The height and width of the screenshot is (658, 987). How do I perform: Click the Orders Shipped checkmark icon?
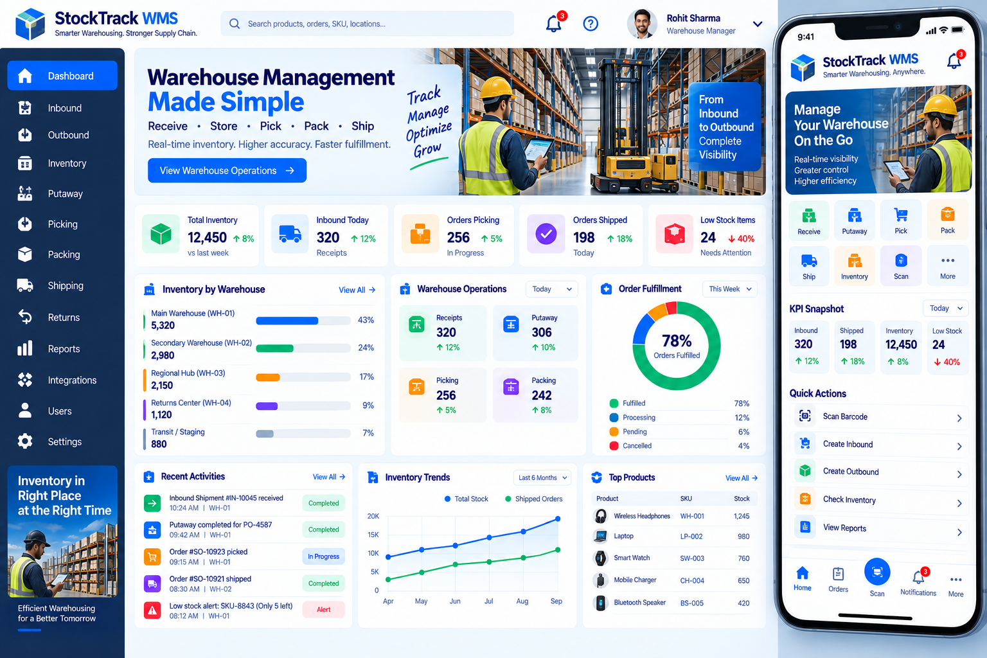click(x=546, y=234)
